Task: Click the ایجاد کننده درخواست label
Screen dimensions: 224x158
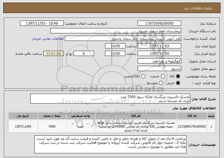Action: (200, 39)
